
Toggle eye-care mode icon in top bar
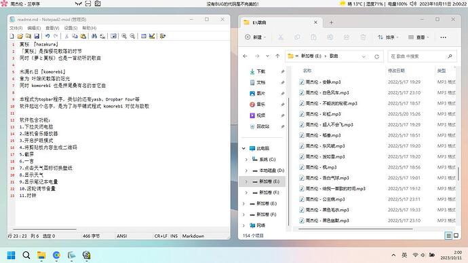click(x=79, y=4)
